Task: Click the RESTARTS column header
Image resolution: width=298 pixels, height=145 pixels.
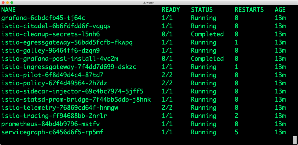Action: coord(249,10)
